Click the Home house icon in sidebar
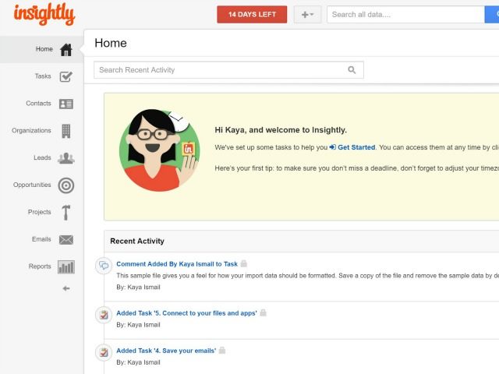 [66, 50]
